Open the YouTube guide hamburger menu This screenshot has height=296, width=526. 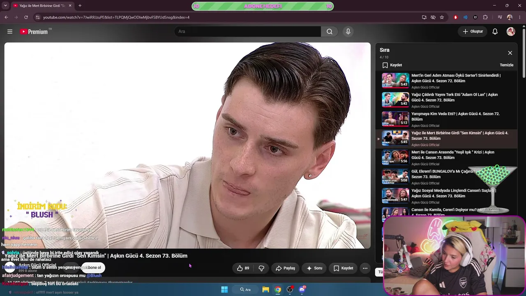(x=10, y=32)
